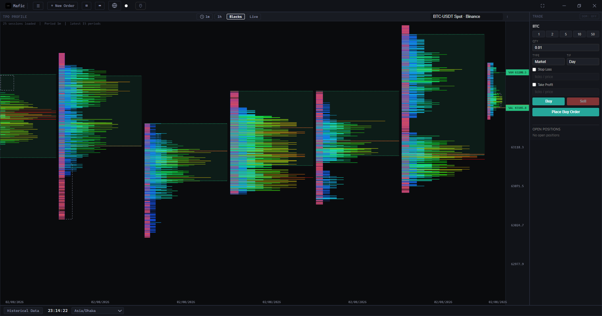Create a New Order from toolbar
Screen dimensions: 602x316
point(63,6)
